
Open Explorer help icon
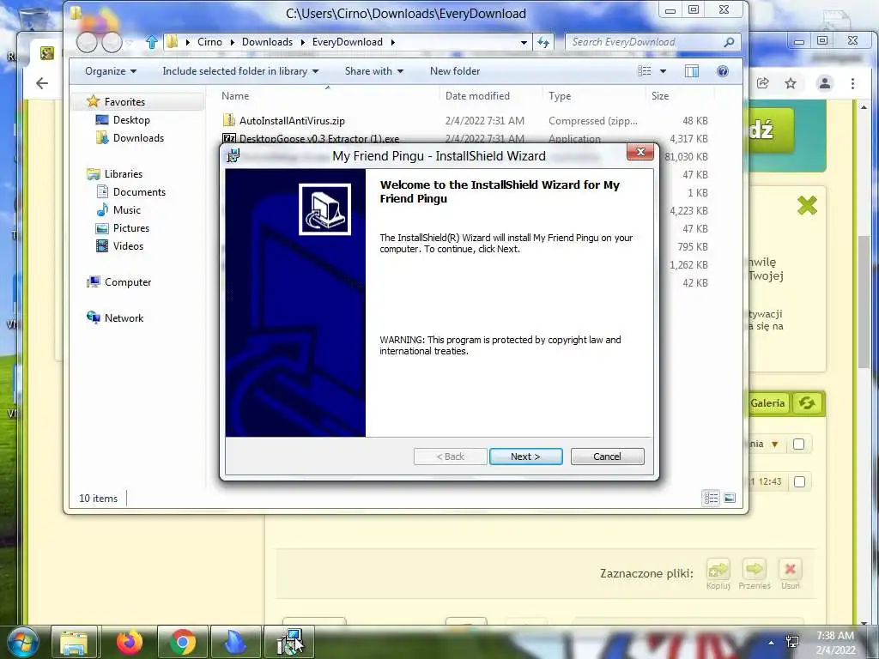click(723, 71)
